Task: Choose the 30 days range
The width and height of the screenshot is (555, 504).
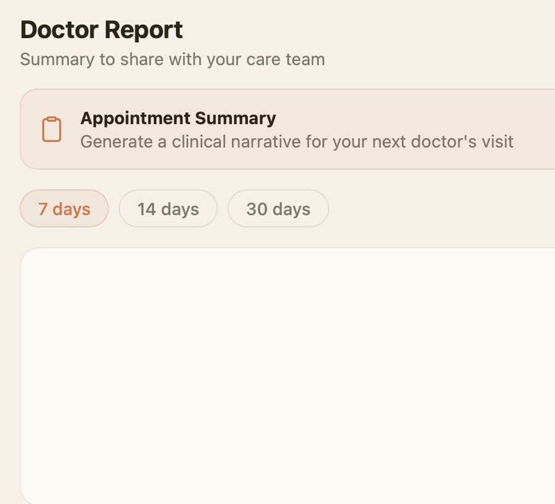Action: click(278, 209)
